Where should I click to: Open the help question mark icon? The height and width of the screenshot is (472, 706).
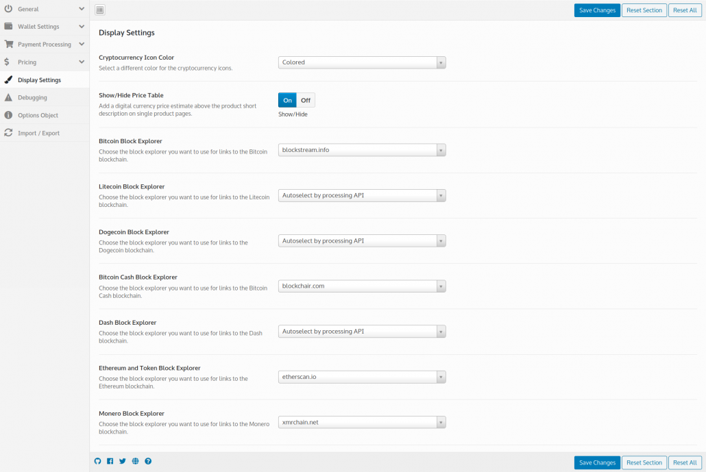(x=148, y=461)
